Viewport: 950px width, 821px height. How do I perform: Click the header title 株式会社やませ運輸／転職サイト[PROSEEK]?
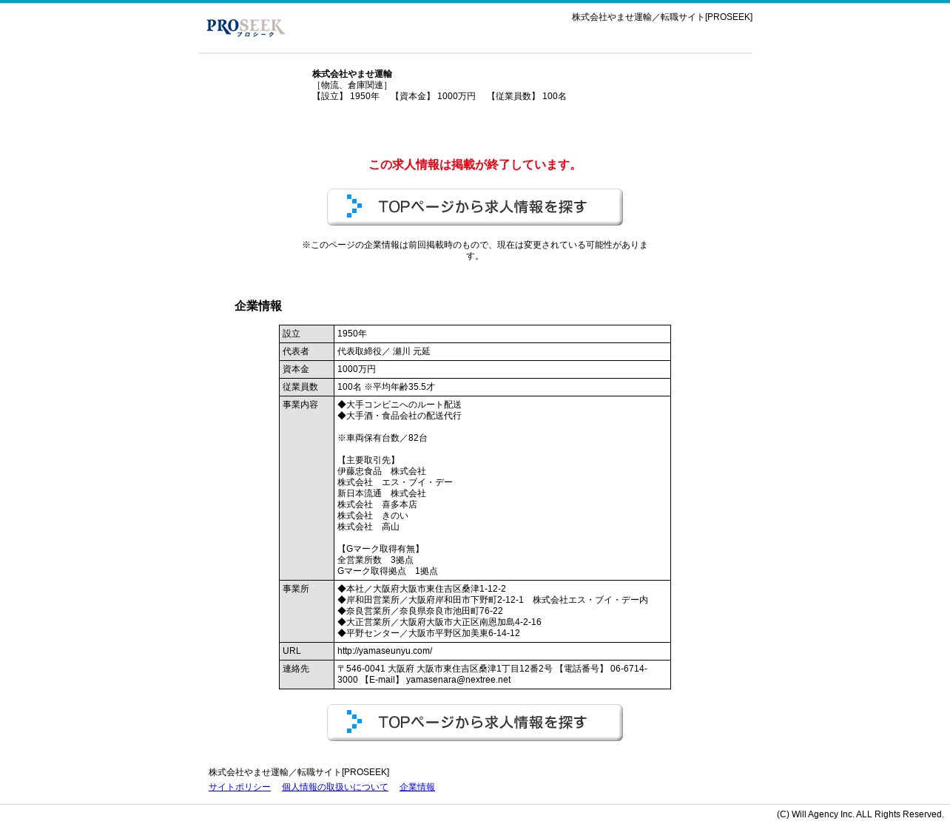tap(662, 17)
